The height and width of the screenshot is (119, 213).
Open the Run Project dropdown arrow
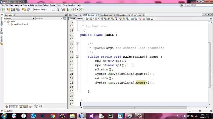(x=71, y=10)
